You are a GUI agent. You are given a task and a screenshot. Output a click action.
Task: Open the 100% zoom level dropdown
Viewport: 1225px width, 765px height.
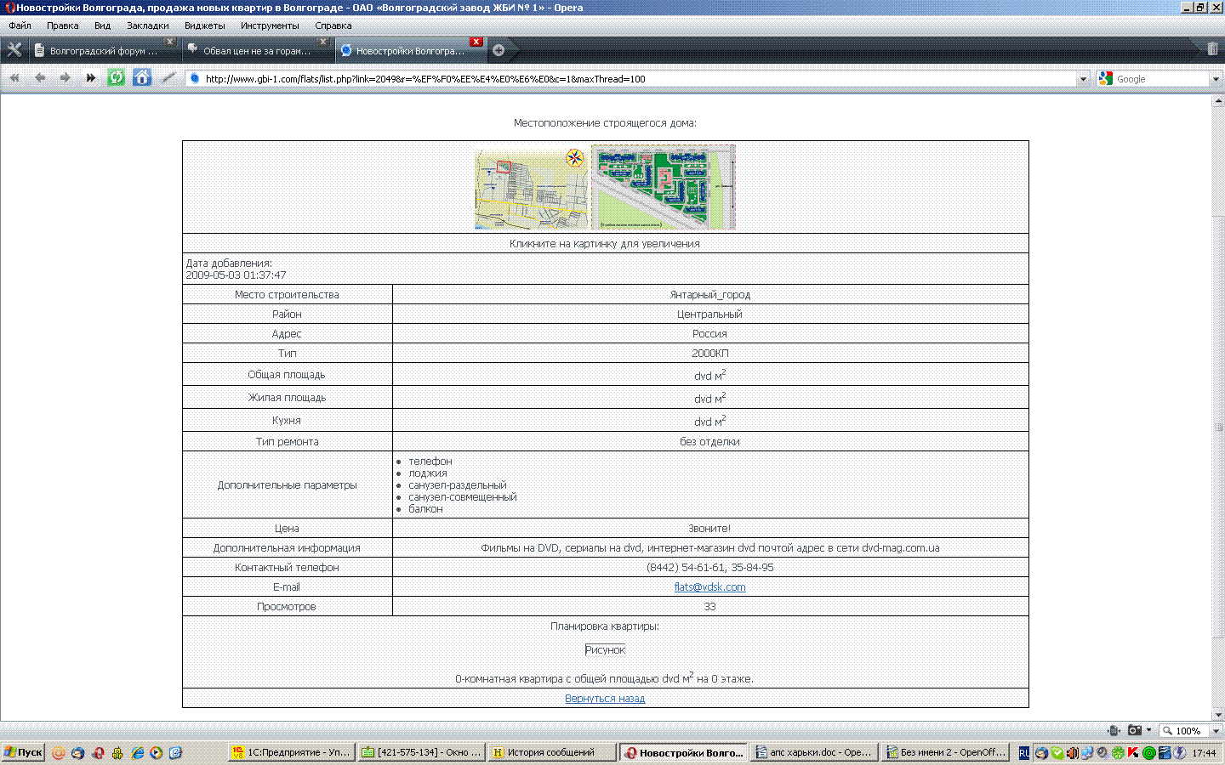1216,731
